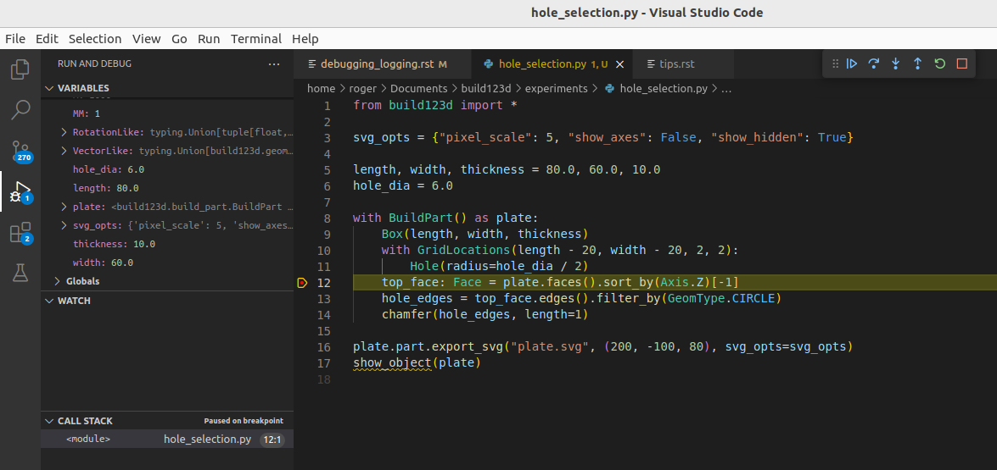
Task: Close the hole_selection.py tab
Action: tap(619, 64)
